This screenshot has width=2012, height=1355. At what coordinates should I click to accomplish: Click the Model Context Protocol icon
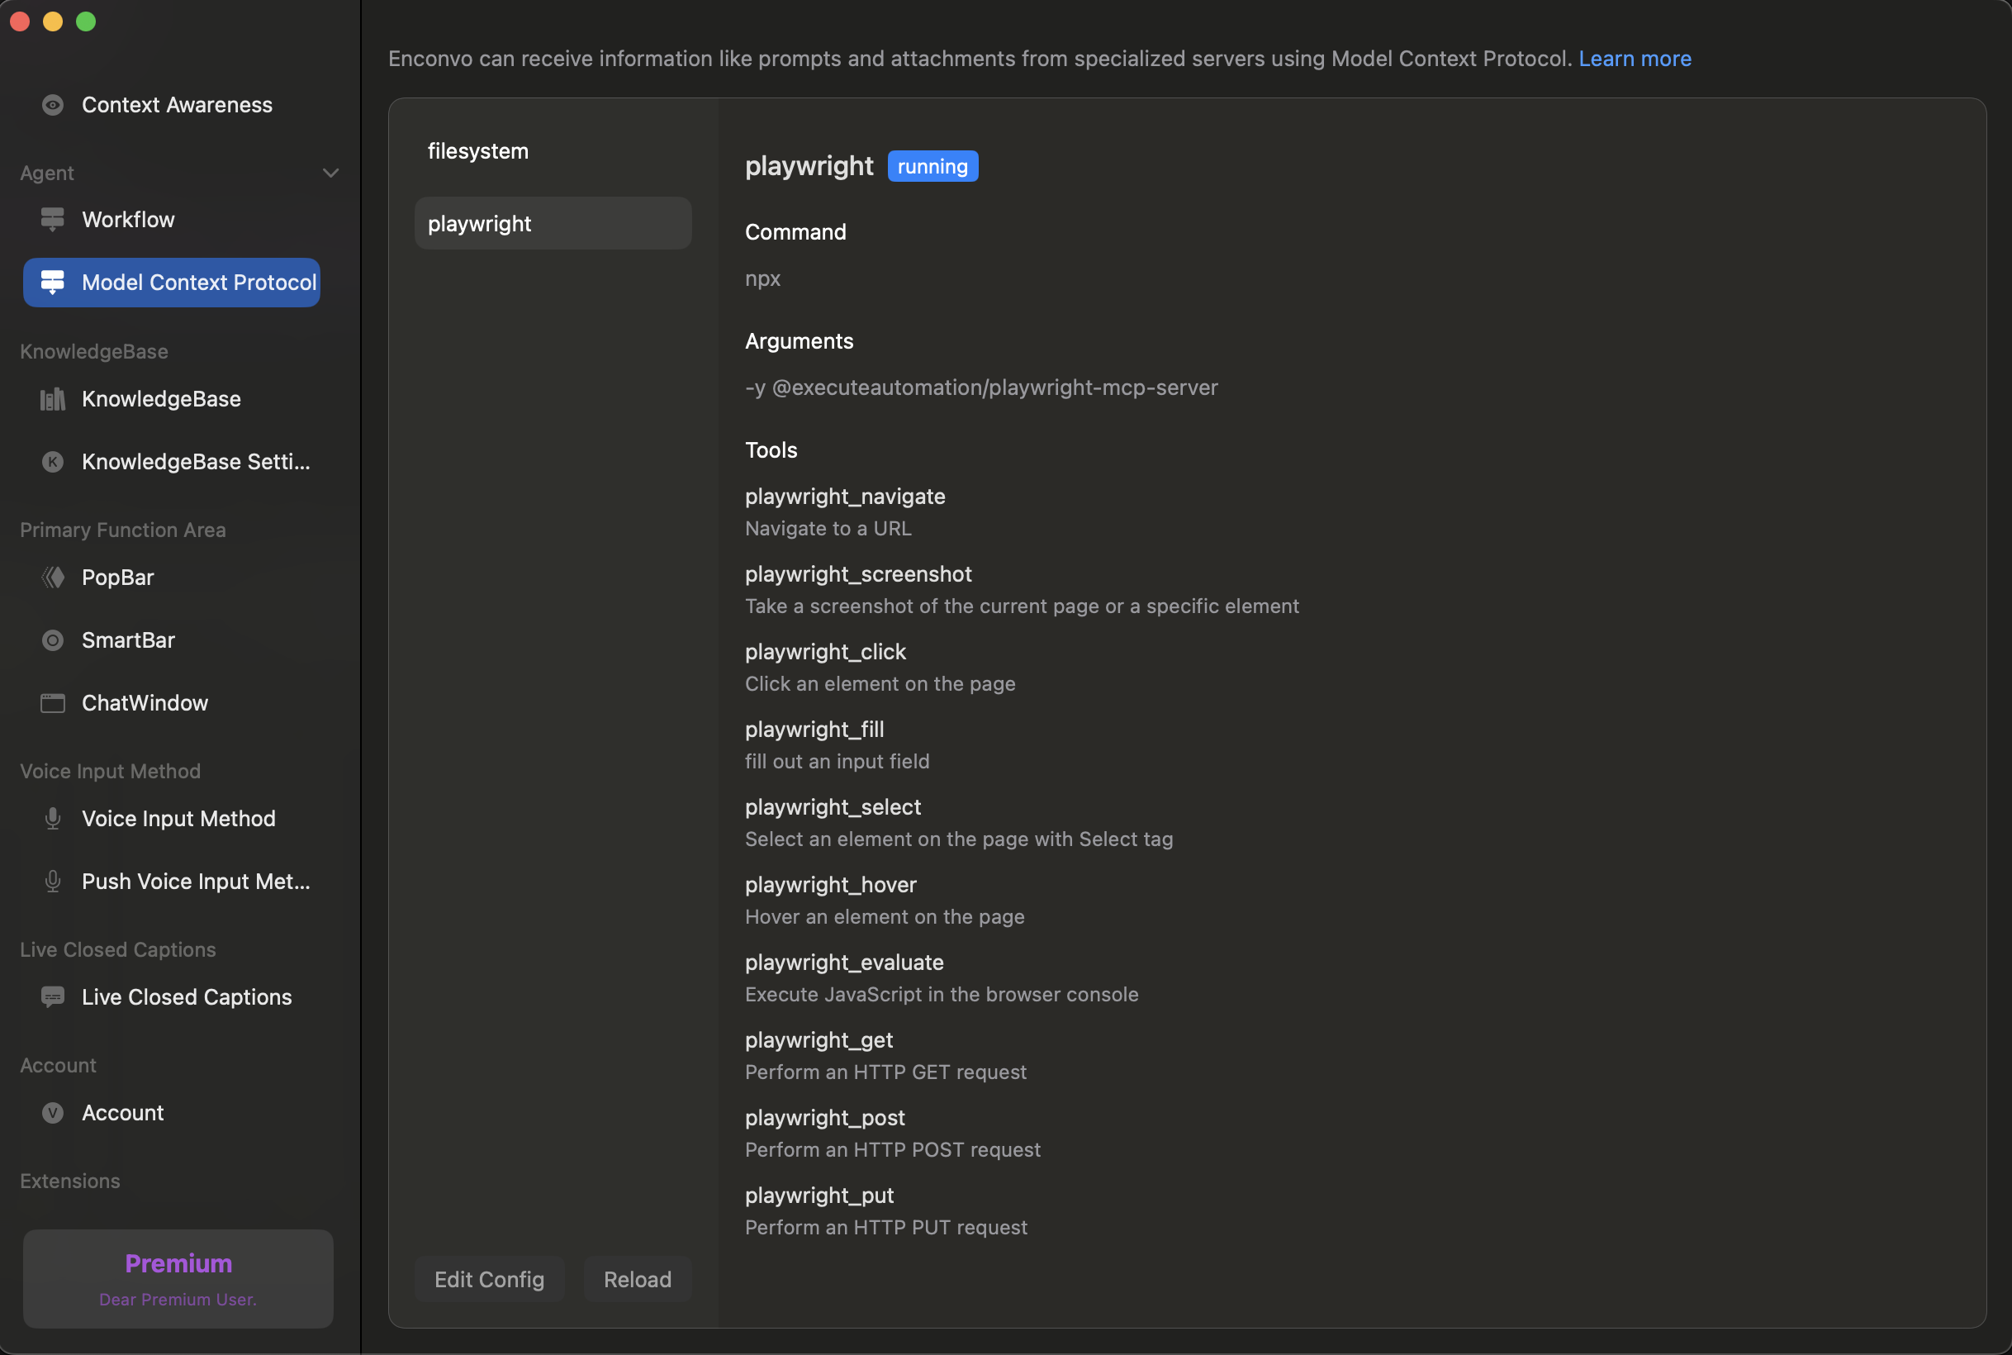53,283
